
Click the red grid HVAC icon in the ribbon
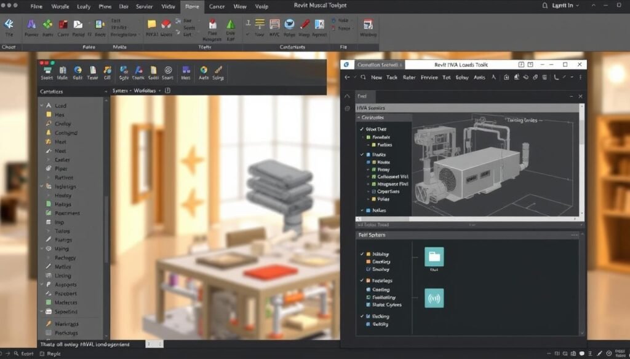(274, 25)
